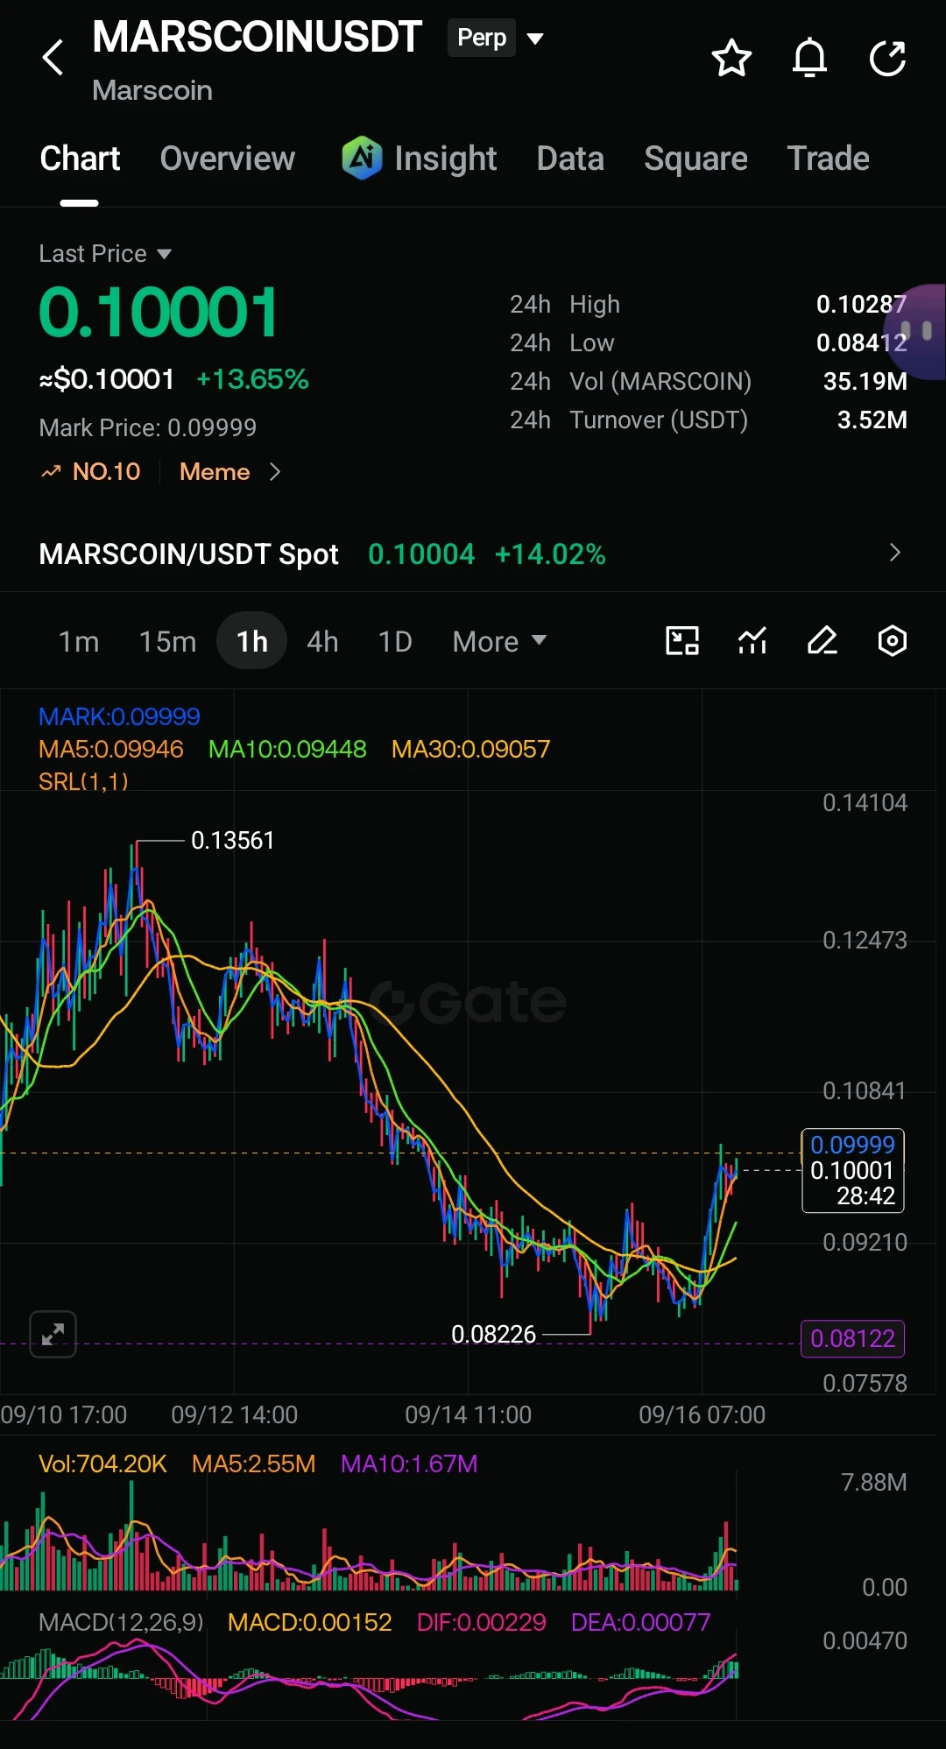
Task: Tap the back arrow icon
Action: [x=53, y=58]
